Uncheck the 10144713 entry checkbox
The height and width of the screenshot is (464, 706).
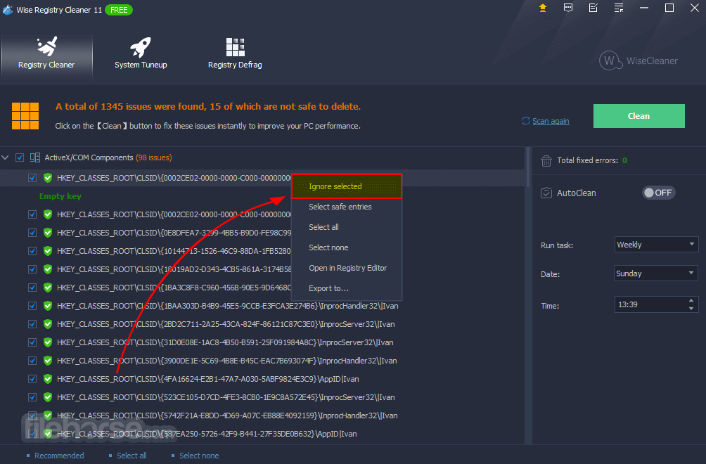(32, 251)
